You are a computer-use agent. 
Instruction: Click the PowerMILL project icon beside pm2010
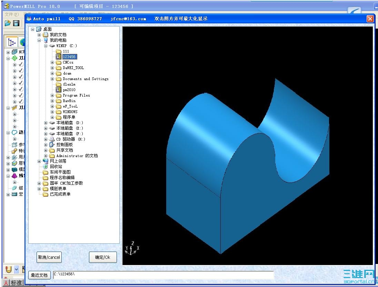[59, 90]
